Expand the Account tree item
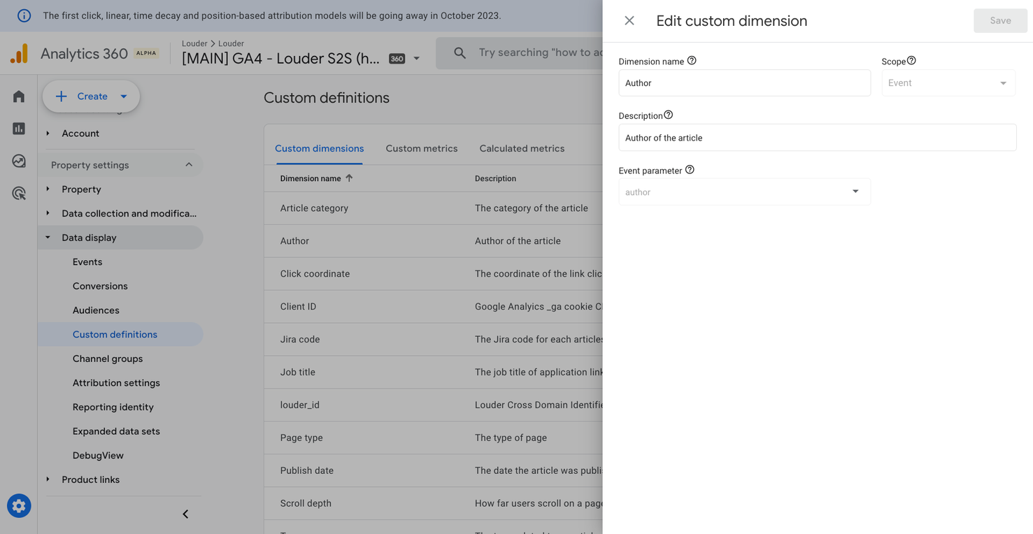 point(48,133)
